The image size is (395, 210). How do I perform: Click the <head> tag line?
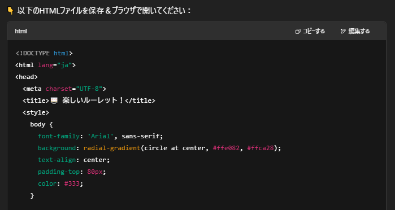(27, 77)
